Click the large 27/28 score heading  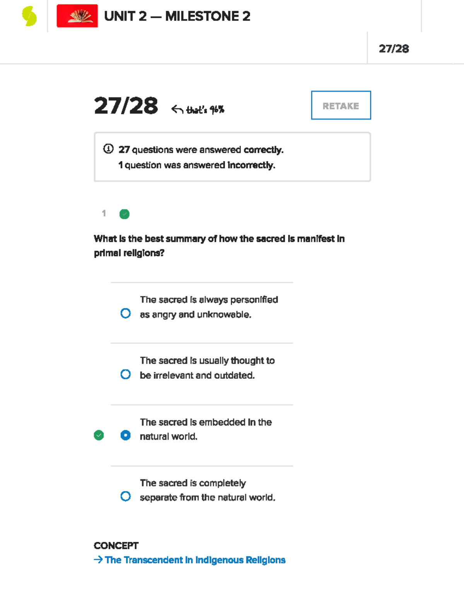pos(126,106)
